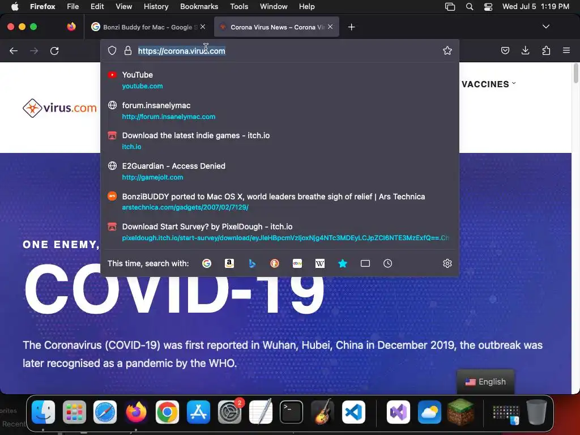Open the Bookmarks menu
The width and height of the screenshot is (580, 435).
(x=199, y=6)
